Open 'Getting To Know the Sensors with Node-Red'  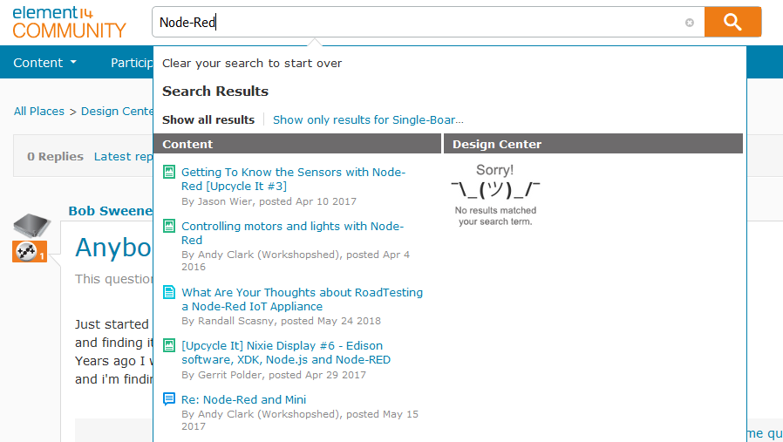293,179
